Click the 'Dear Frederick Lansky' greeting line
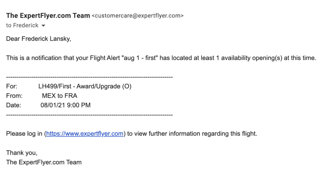 39,39
